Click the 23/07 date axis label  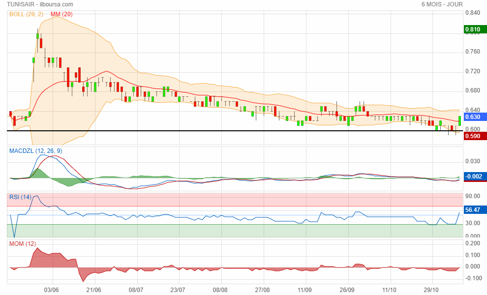(x=178, y=290)
